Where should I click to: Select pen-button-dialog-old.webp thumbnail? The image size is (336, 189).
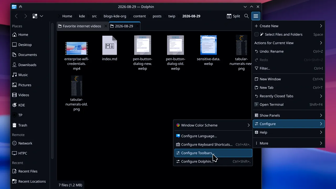click(175, 53)
